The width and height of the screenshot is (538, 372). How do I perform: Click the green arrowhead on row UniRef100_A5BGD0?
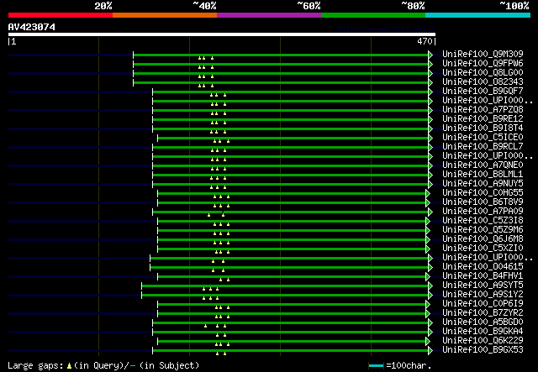pos(430,323)
